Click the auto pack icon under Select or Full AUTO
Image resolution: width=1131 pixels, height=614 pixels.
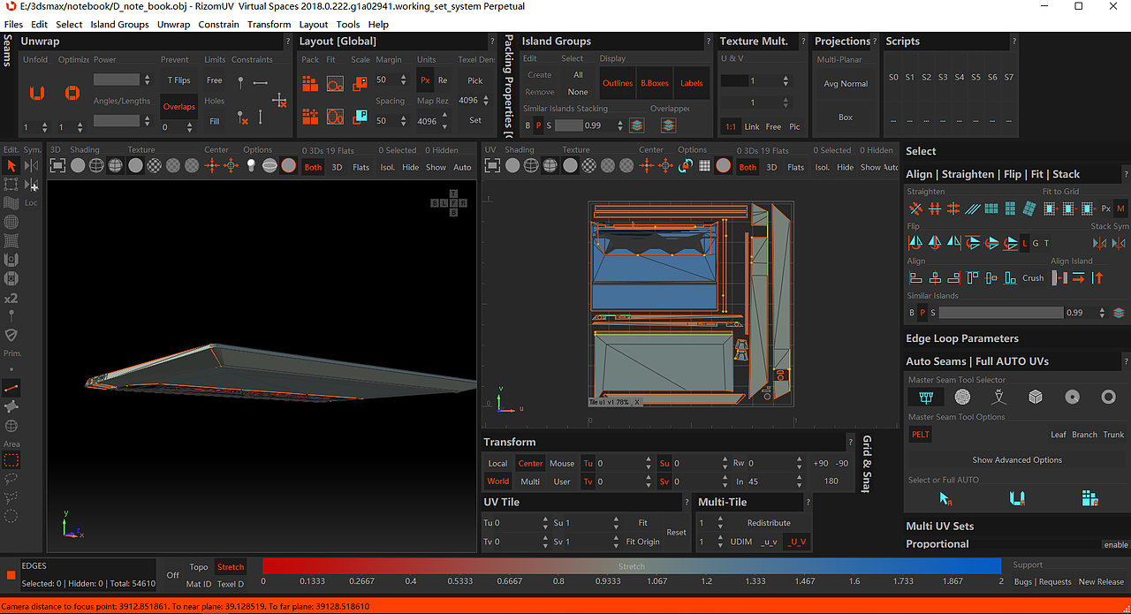(x=1089, y=499)
